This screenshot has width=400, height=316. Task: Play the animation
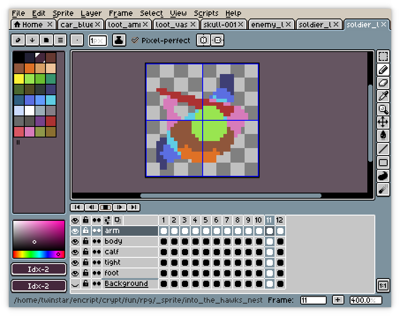point(106,207)
